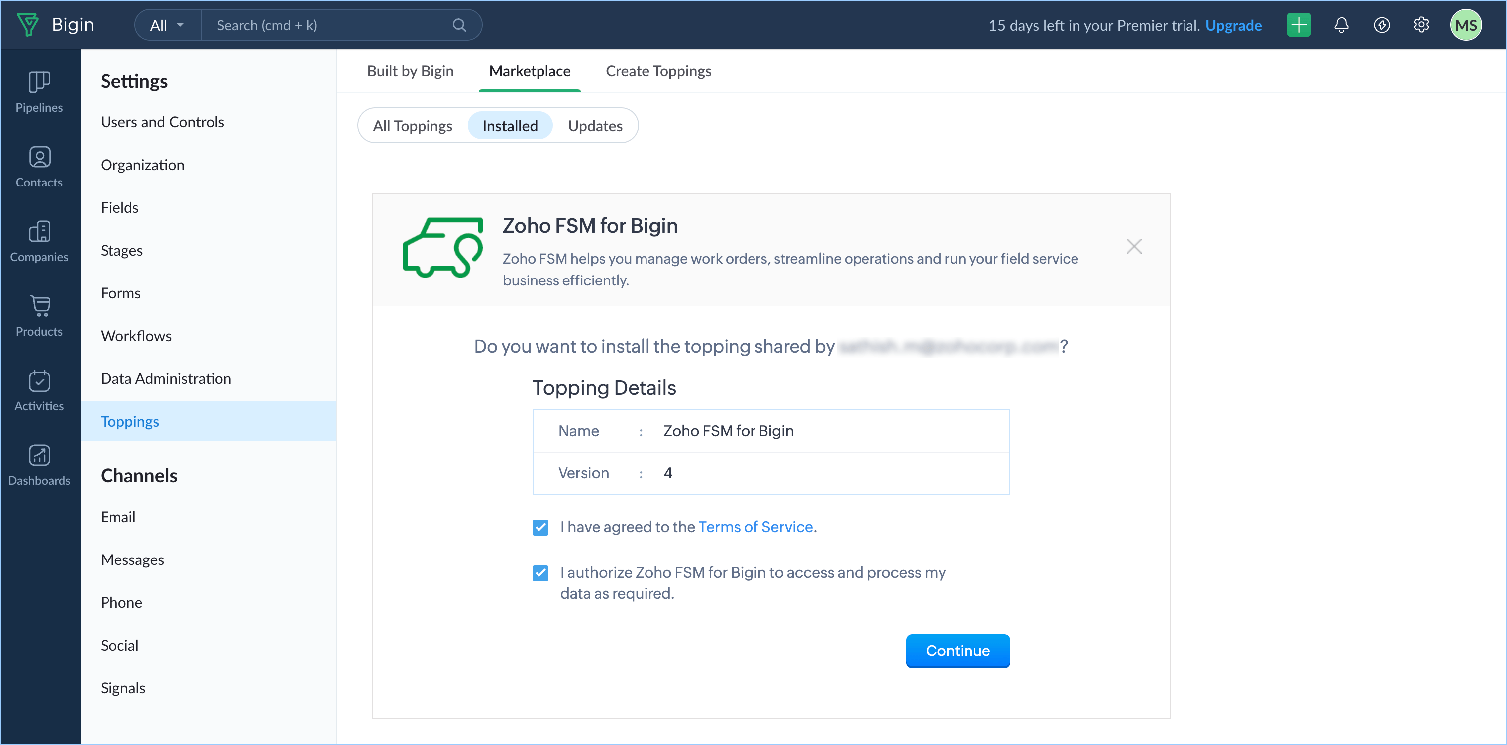Open Forms settings

tap(120, 292)
